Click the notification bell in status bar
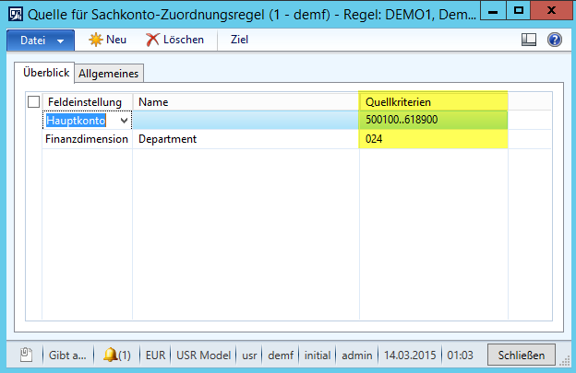The height and width of the screenshot is (373, 576). 111,355
